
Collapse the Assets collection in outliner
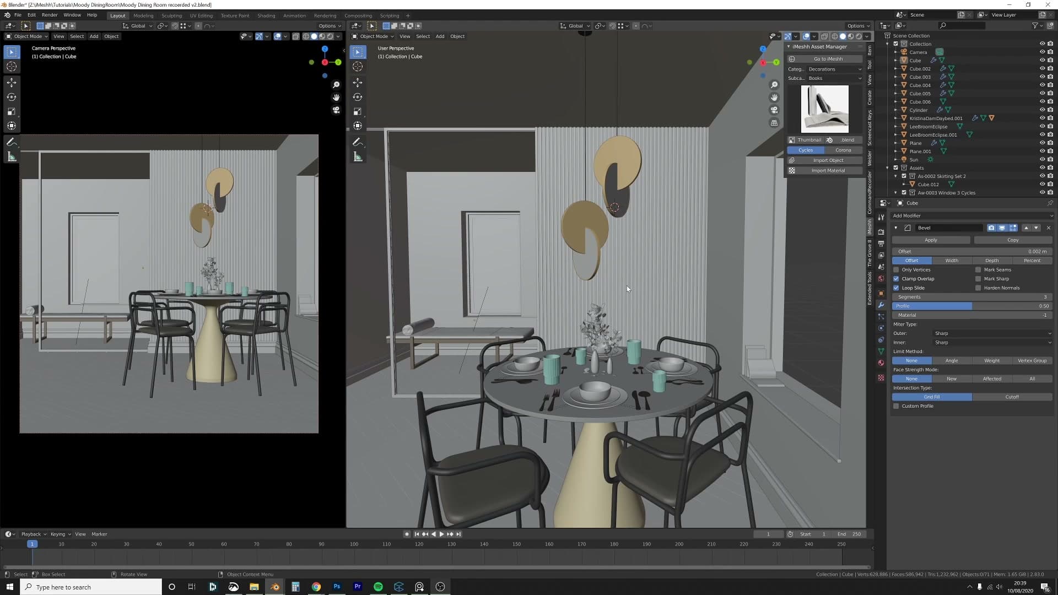(x=888, y=168)
